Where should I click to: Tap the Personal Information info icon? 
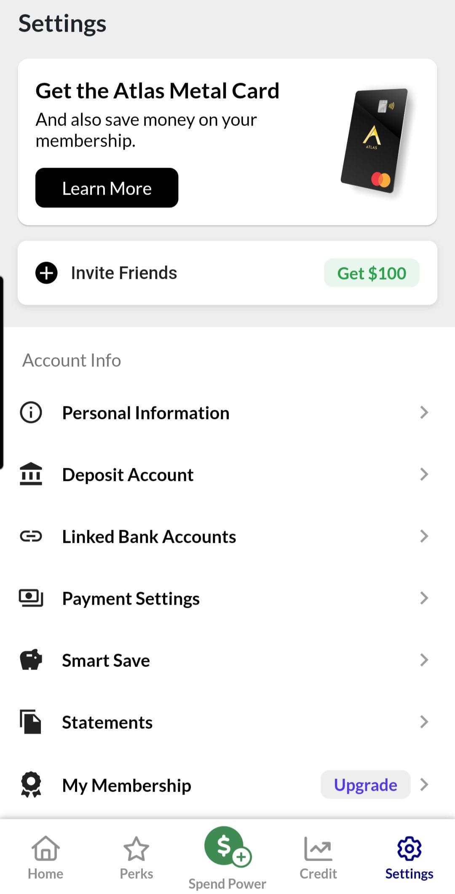click(x=31, y=412)
